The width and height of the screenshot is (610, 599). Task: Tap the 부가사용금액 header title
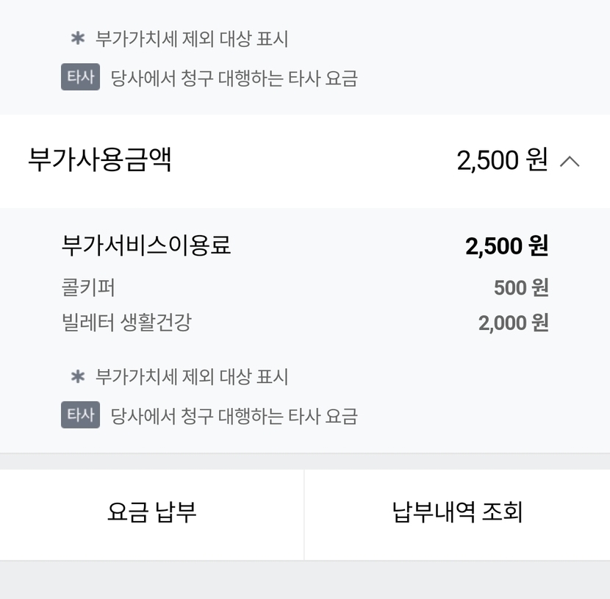[x=100, y=159]
